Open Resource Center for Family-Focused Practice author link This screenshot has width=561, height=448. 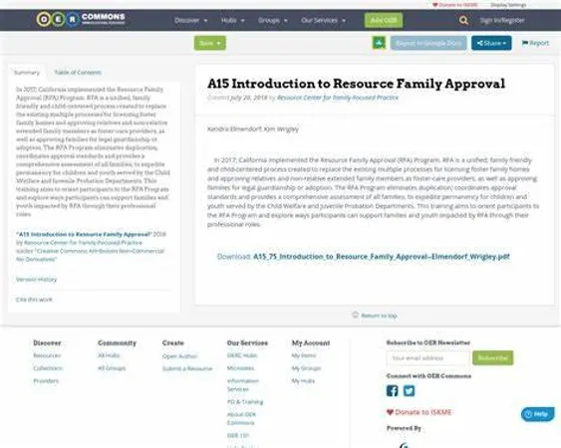click(338, 98)
